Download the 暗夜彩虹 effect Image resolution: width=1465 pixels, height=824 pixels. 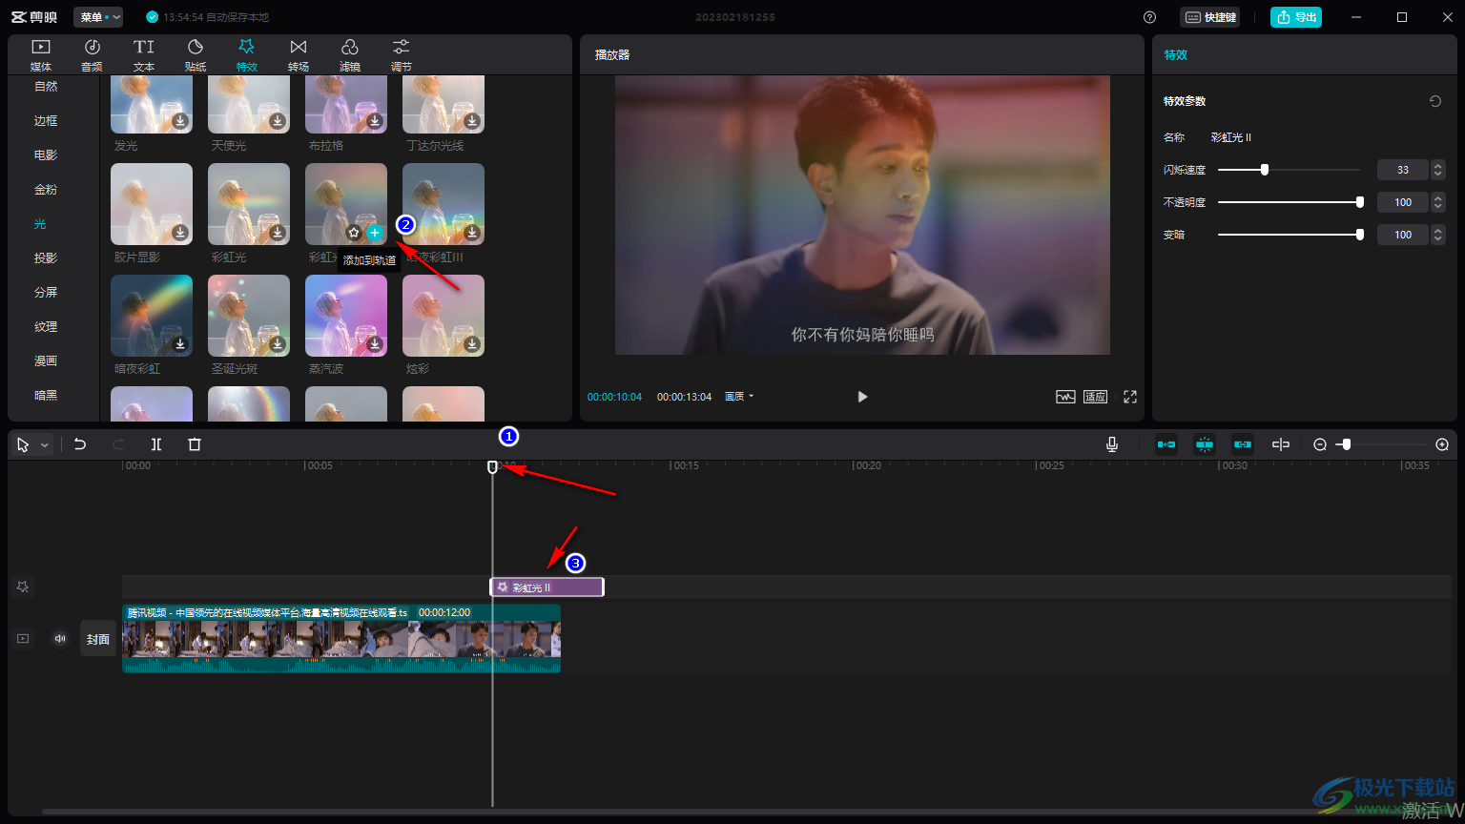click(x=180, y=344)
